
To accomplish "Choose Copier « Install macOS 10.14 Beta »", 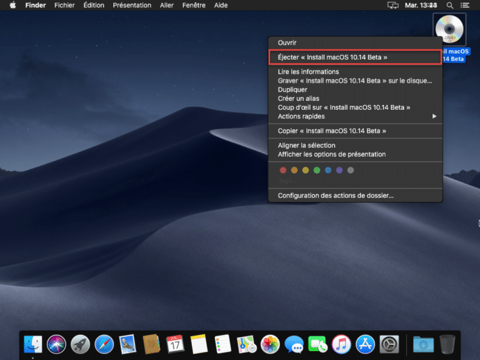I will [x=355, y=131].
